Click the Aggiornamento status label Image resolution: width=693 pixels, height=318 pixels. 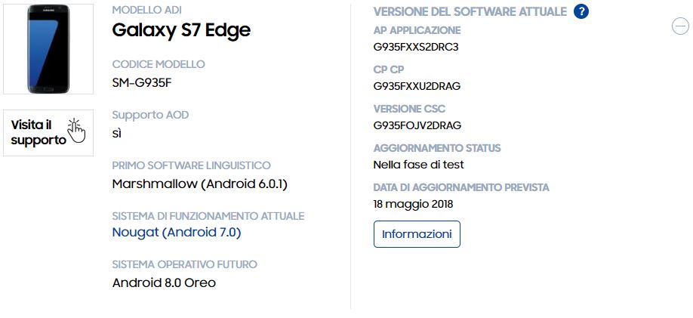[x=436, y=148]
